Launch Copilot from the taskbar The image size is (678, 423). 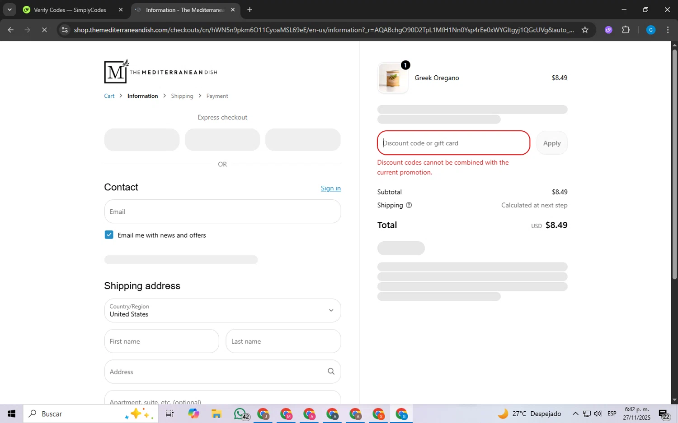pos(193,414)
